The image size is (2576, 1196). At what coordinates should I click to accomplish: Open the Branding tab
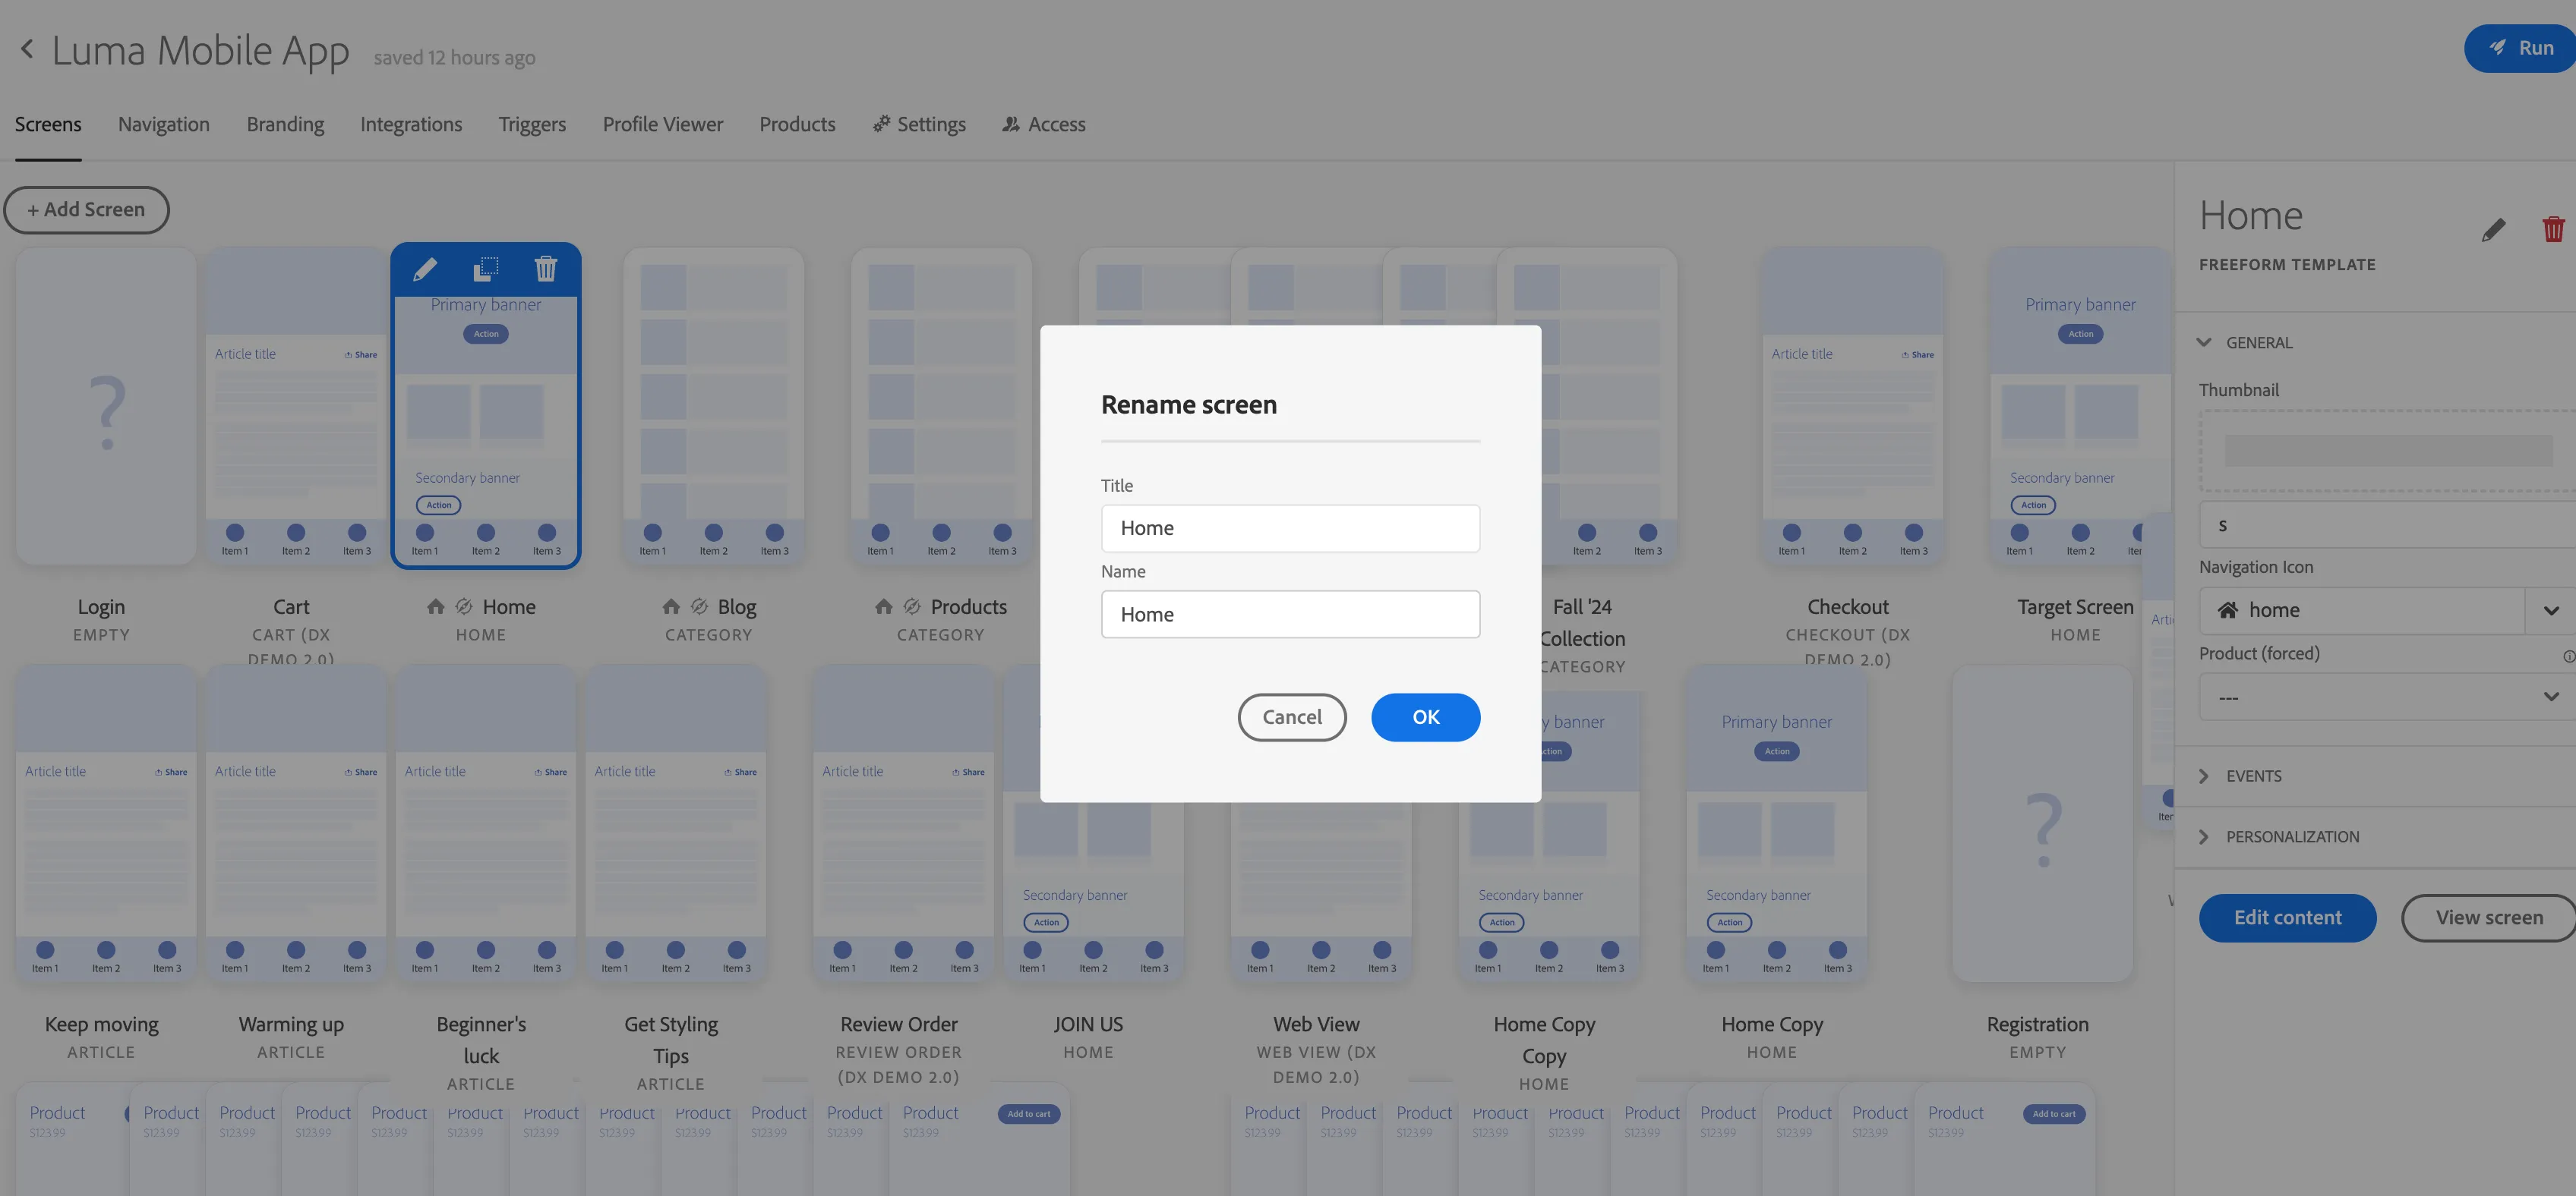tap(285, 124)
